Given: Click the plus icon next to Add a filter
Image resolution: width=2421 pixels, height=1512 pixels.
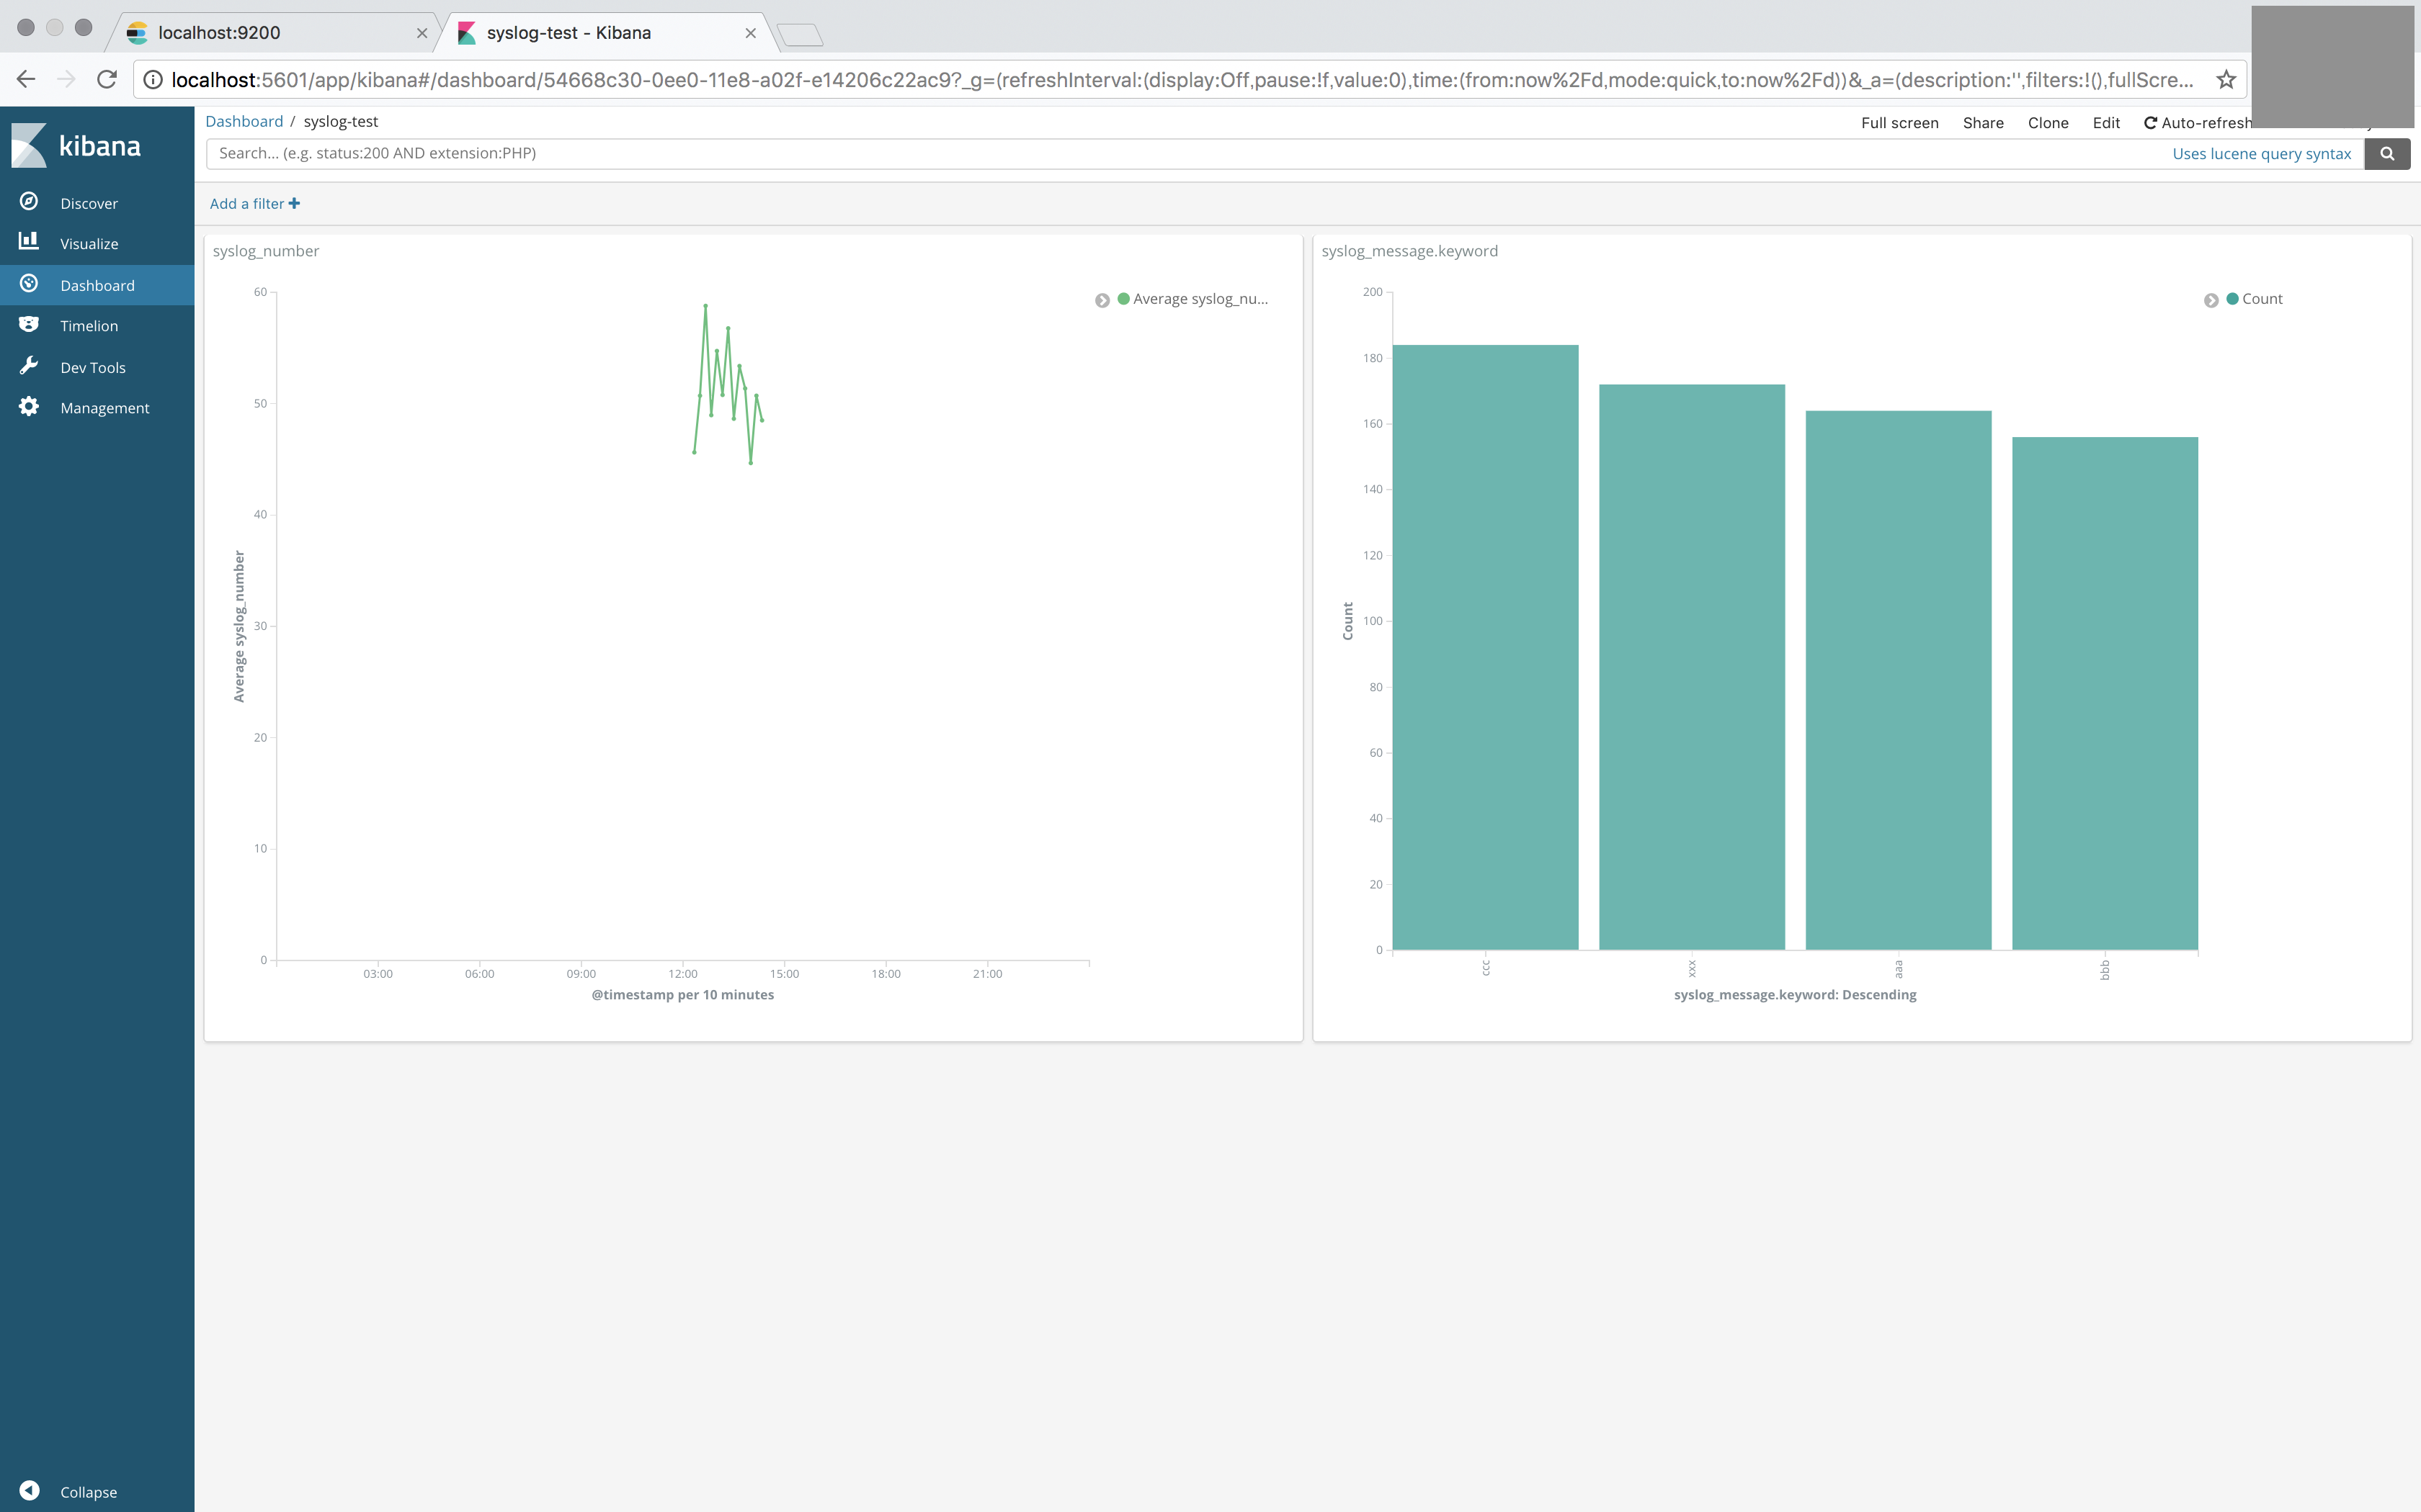Looking at the screenshot, I should pyautogui.click(x=294, y=203).
